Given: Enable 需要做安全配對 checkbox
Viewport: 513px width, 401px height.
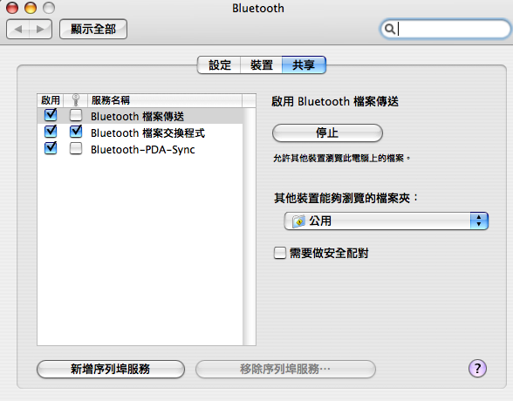Looking at the screenshot, I should [280, 253].
